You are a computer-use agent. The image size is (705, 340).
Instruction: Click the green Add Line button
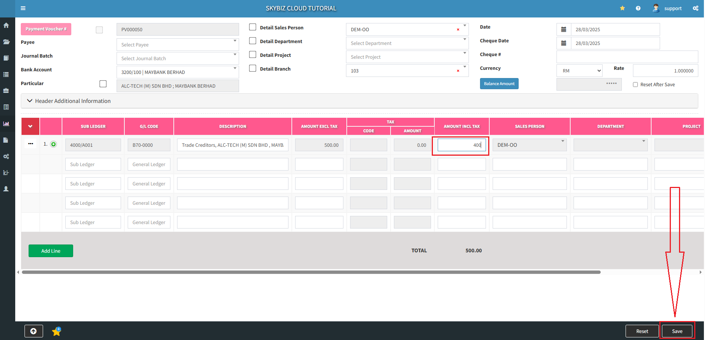51,251
